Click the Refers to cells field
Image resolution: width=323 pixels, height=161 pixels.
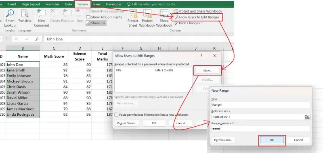(x=258, y=117)
